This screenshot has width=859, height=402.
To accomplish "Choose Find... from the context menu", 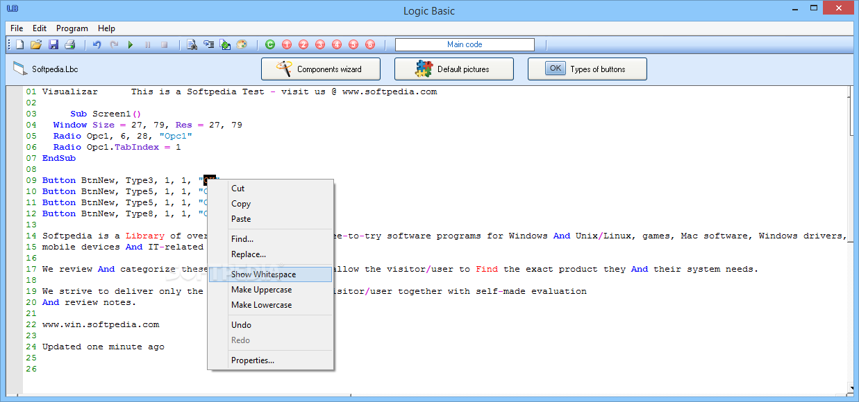I will 271,239.
